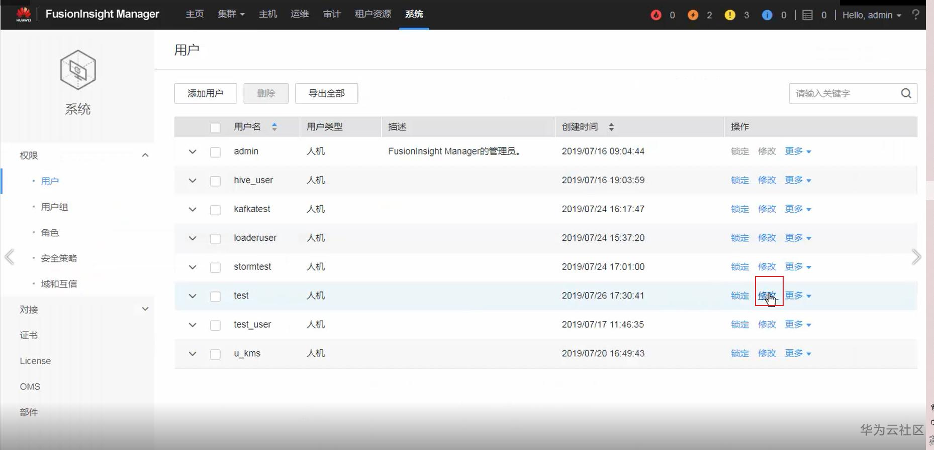Viewport: 934px width, 450px height.
Task: Click the system hexagon icon in sidebar
Action: (x=78, y=70)
